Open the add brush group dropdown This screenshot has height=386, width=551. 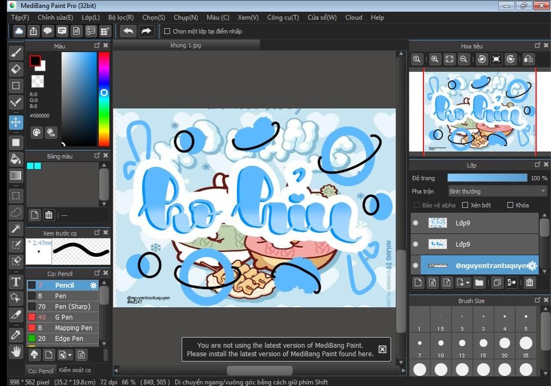(x=69, y=355)
